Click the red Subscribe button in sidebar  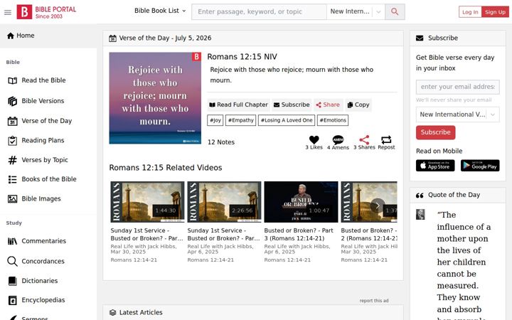click(x=436, y=132)
